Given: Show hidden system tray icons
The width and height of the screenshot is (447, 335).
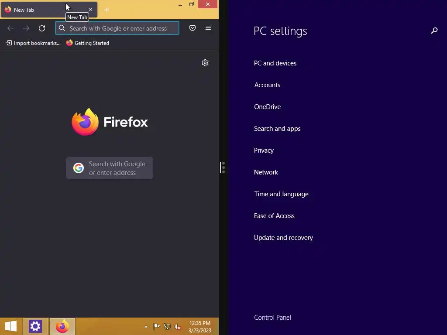Looking at the screenshot, I should click(146, 327).
